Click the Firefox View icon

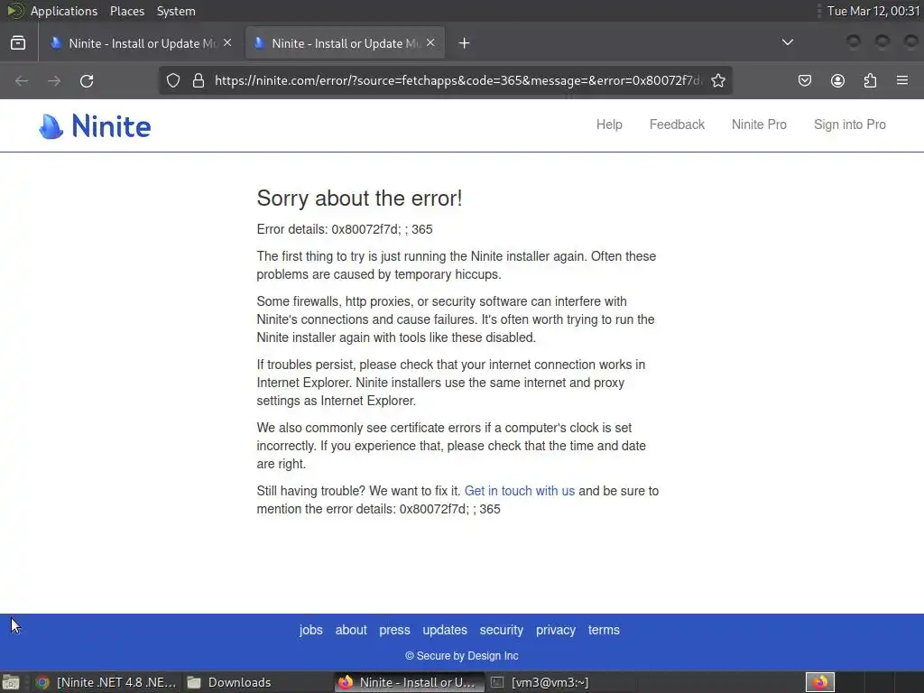18,43
